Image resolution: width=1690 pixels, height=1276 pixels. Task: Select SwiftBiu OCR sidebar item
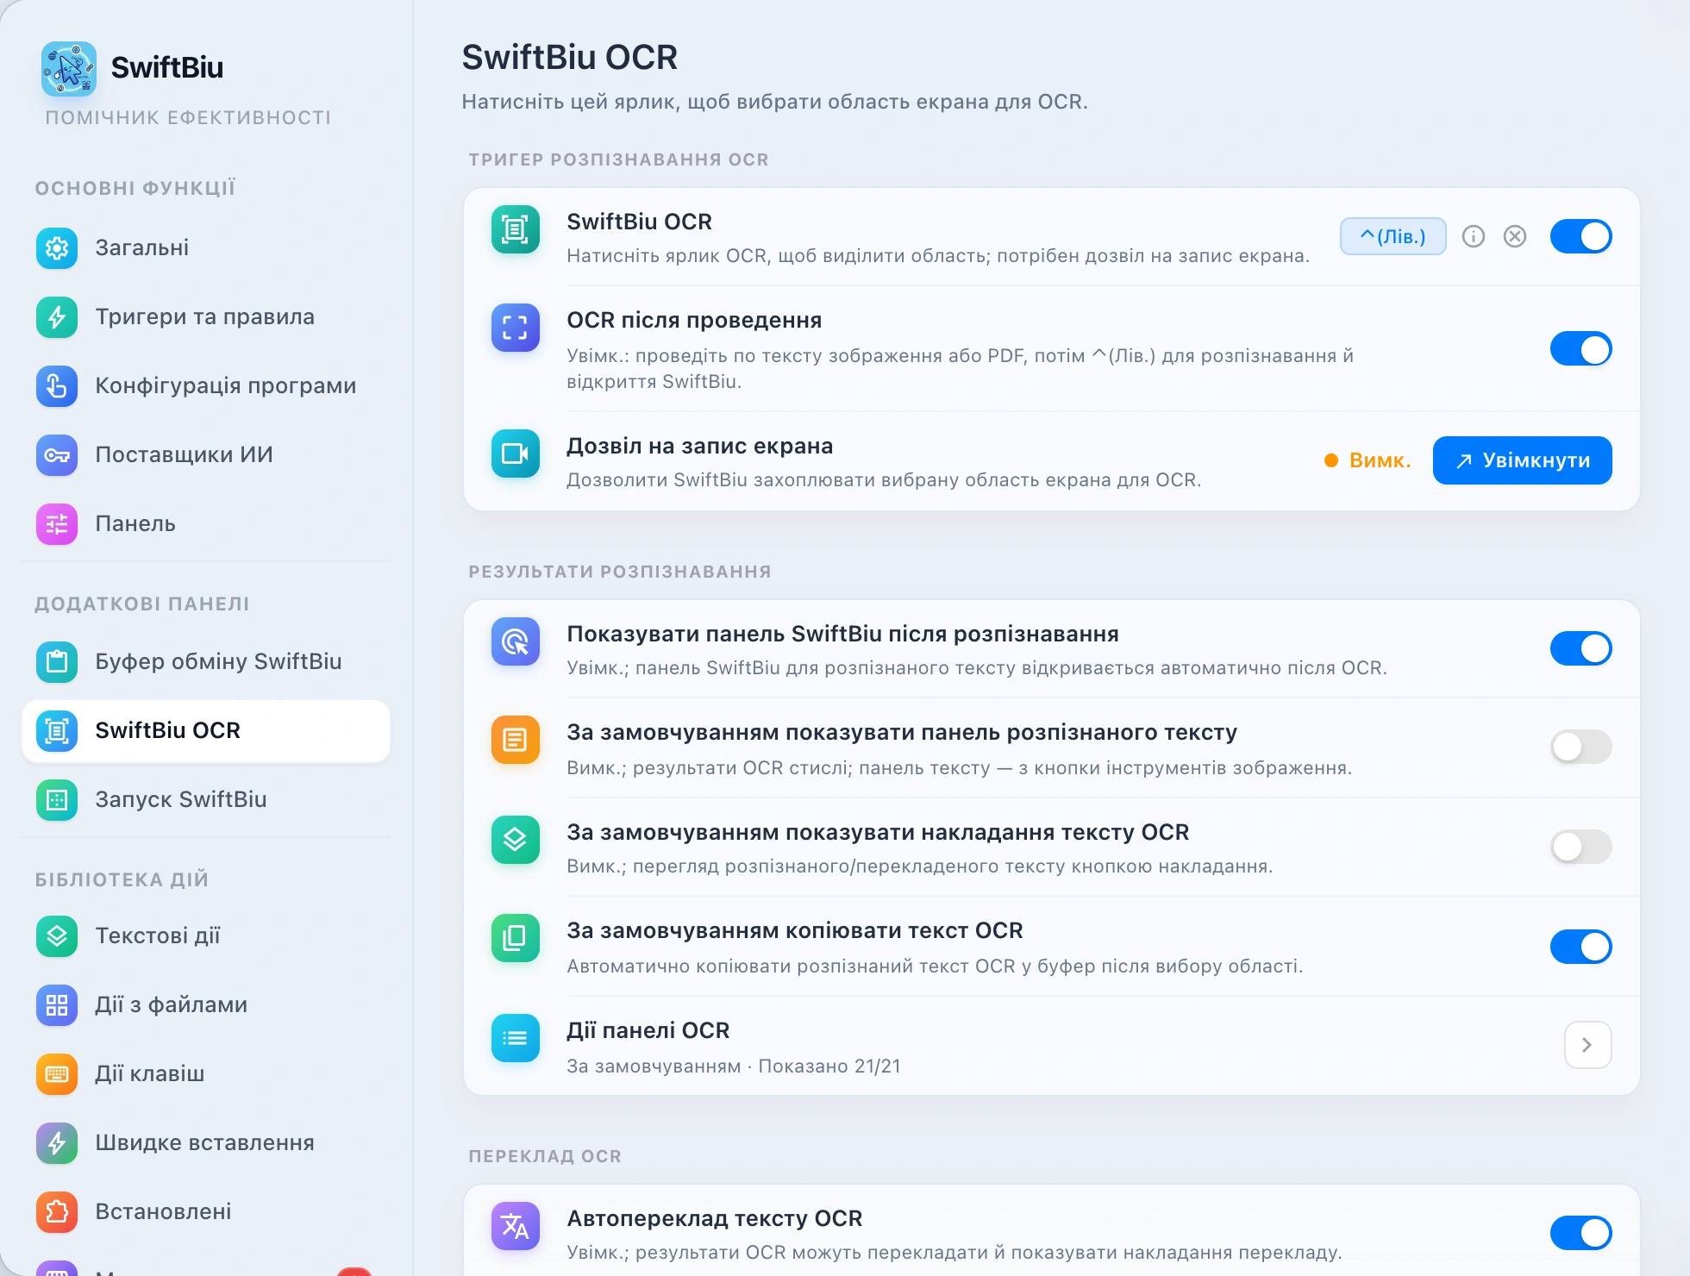(206, 731)
